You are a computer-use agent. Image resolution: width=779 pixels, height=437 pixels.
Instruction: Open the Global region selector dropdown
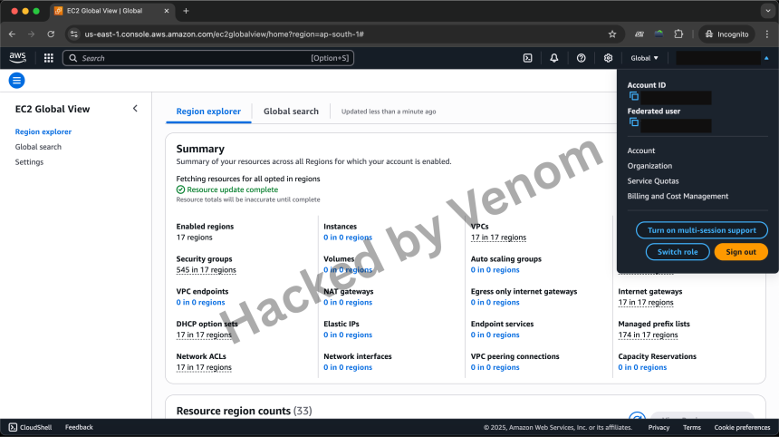click(644, 58)
